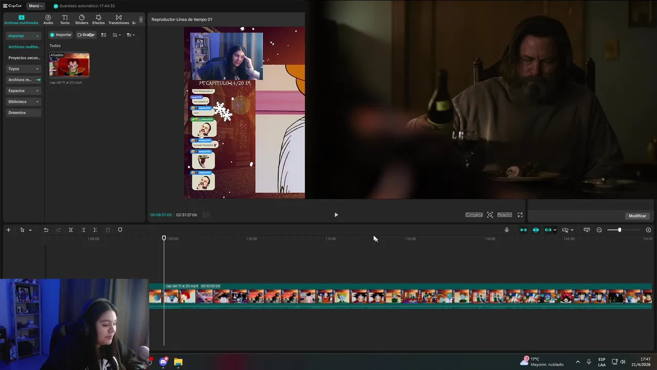Delete left of playhead trim icon
This screenshot has width=657, height=370.
pyautogui.click(x=83, y=230)
